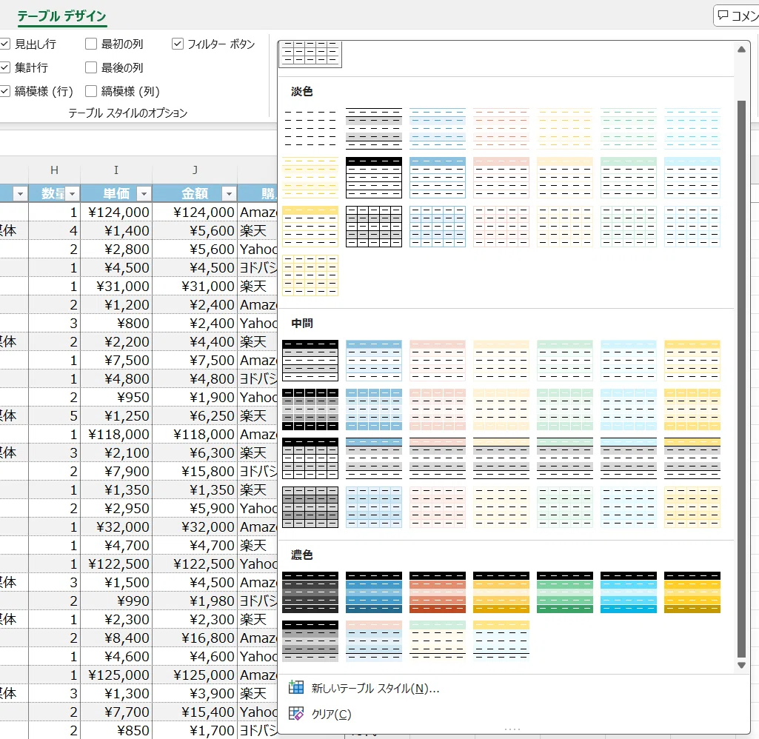Pick the orange dark table style in 濃色

click(x=438, y=592)
